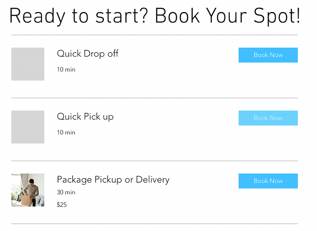Open the Package Pickup or Delivery title
The height and width of the screenshot is (231, 317).
113,180
